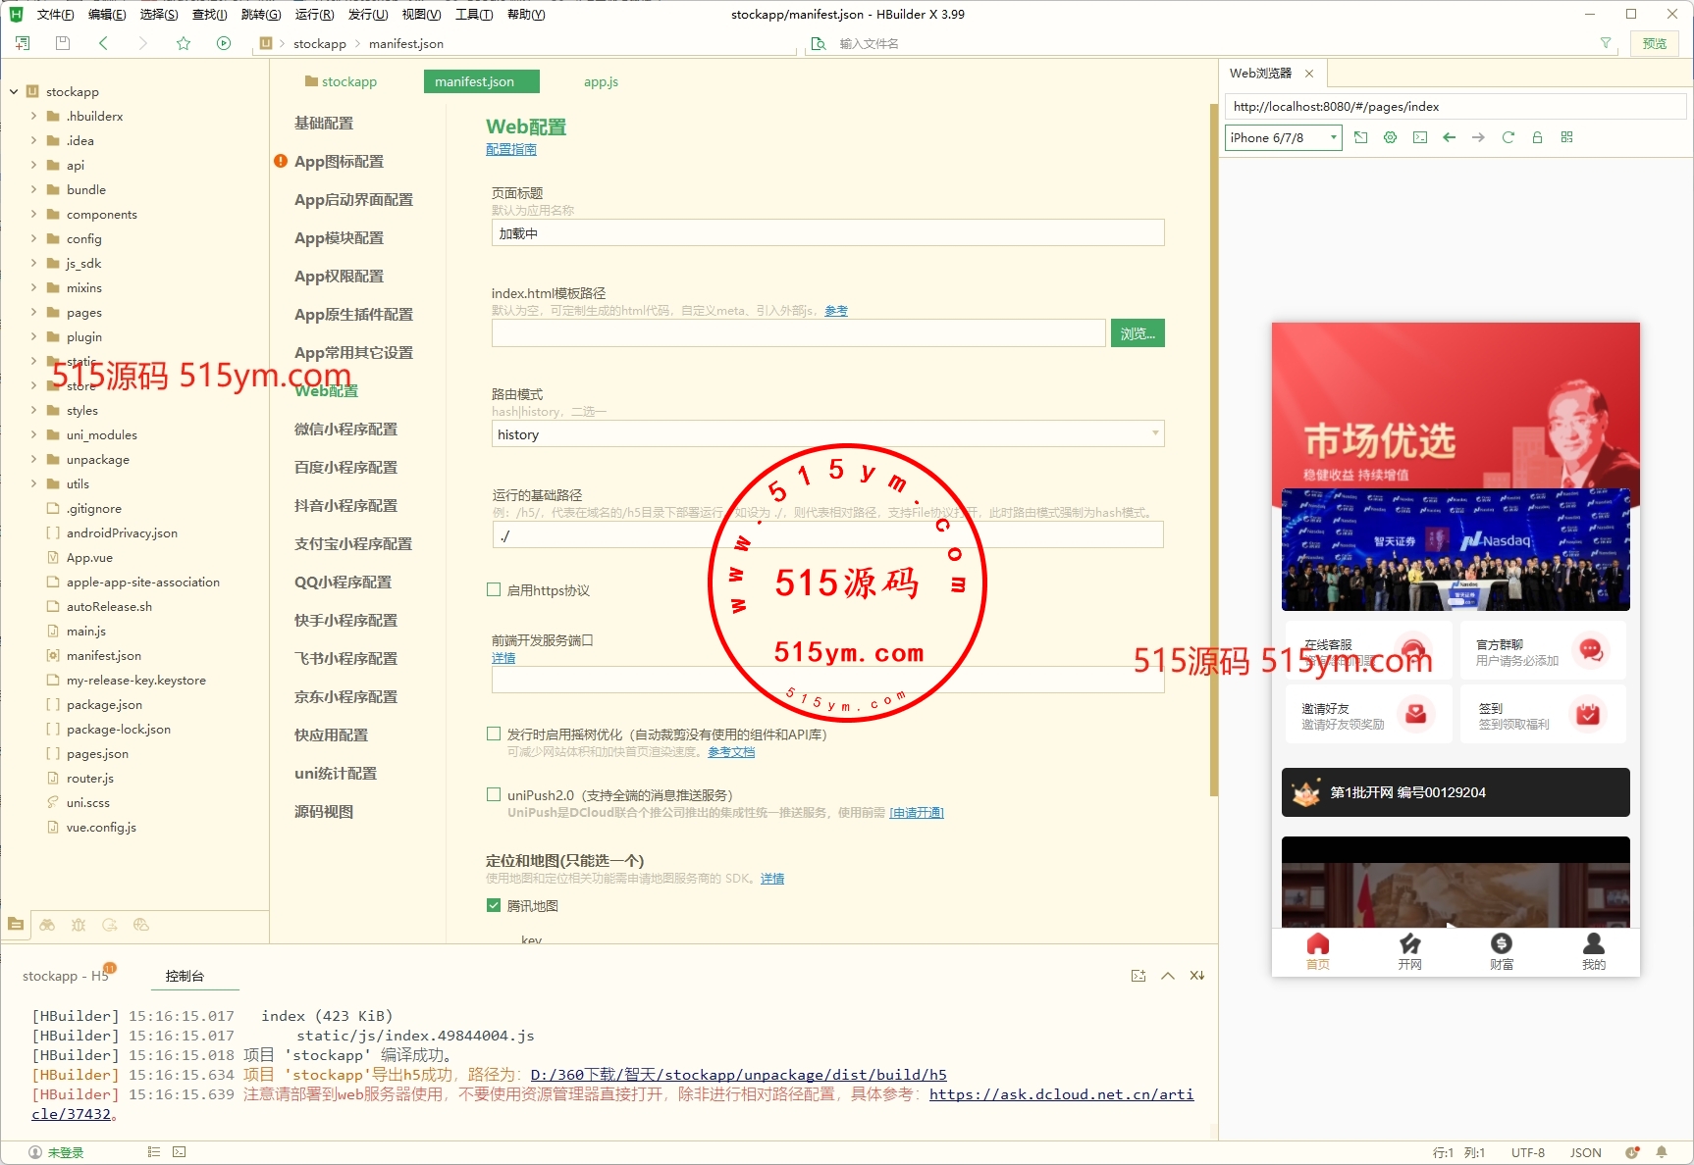The width and height of the screenshot is (1694, 1165).
Task: Open the binoculars search panel icon
Action: coord(47,925)
